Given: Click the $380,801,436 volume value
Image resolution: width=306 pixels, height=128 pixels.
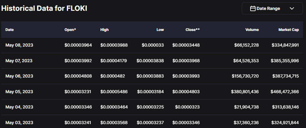Looking at the screenshot, I should [244, 92].
